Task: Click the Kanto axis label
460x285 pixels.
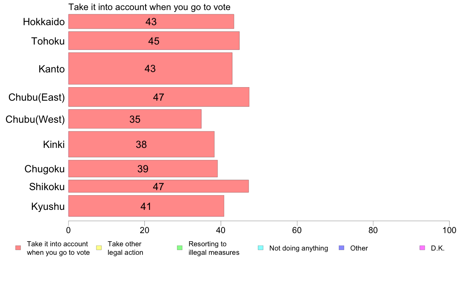Action: (x=51, y=69)
